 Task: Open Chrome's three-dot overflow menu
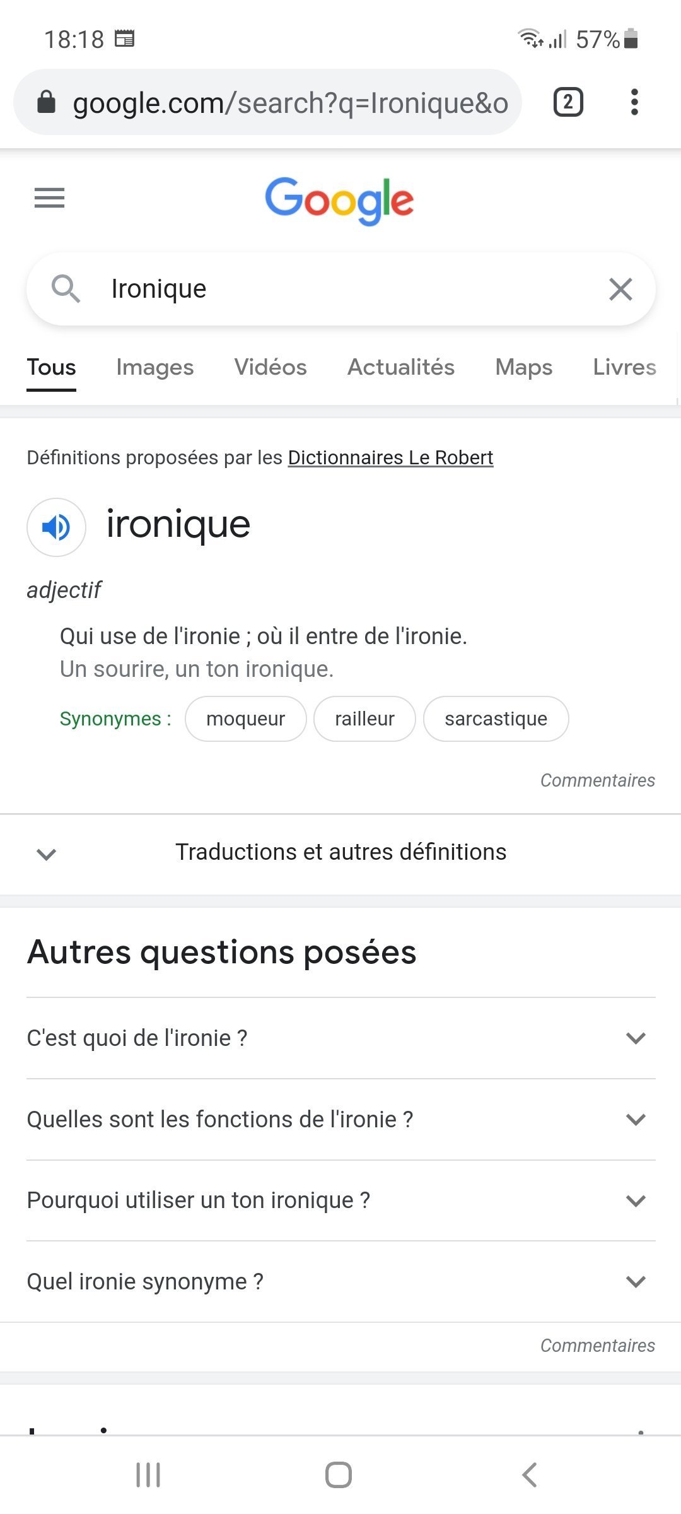pyautogui.click(x=634, y=102)
